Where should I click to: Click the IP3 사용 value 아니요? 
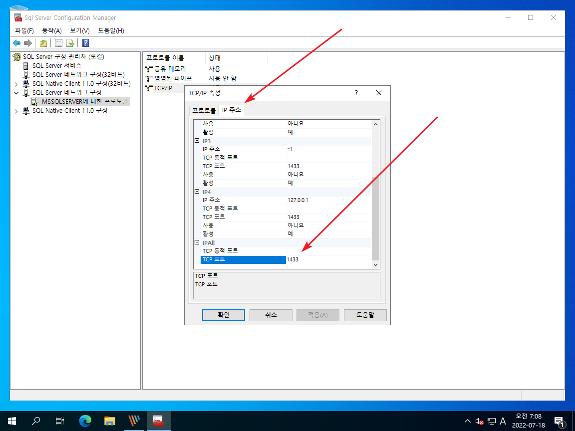coord(328,175)
